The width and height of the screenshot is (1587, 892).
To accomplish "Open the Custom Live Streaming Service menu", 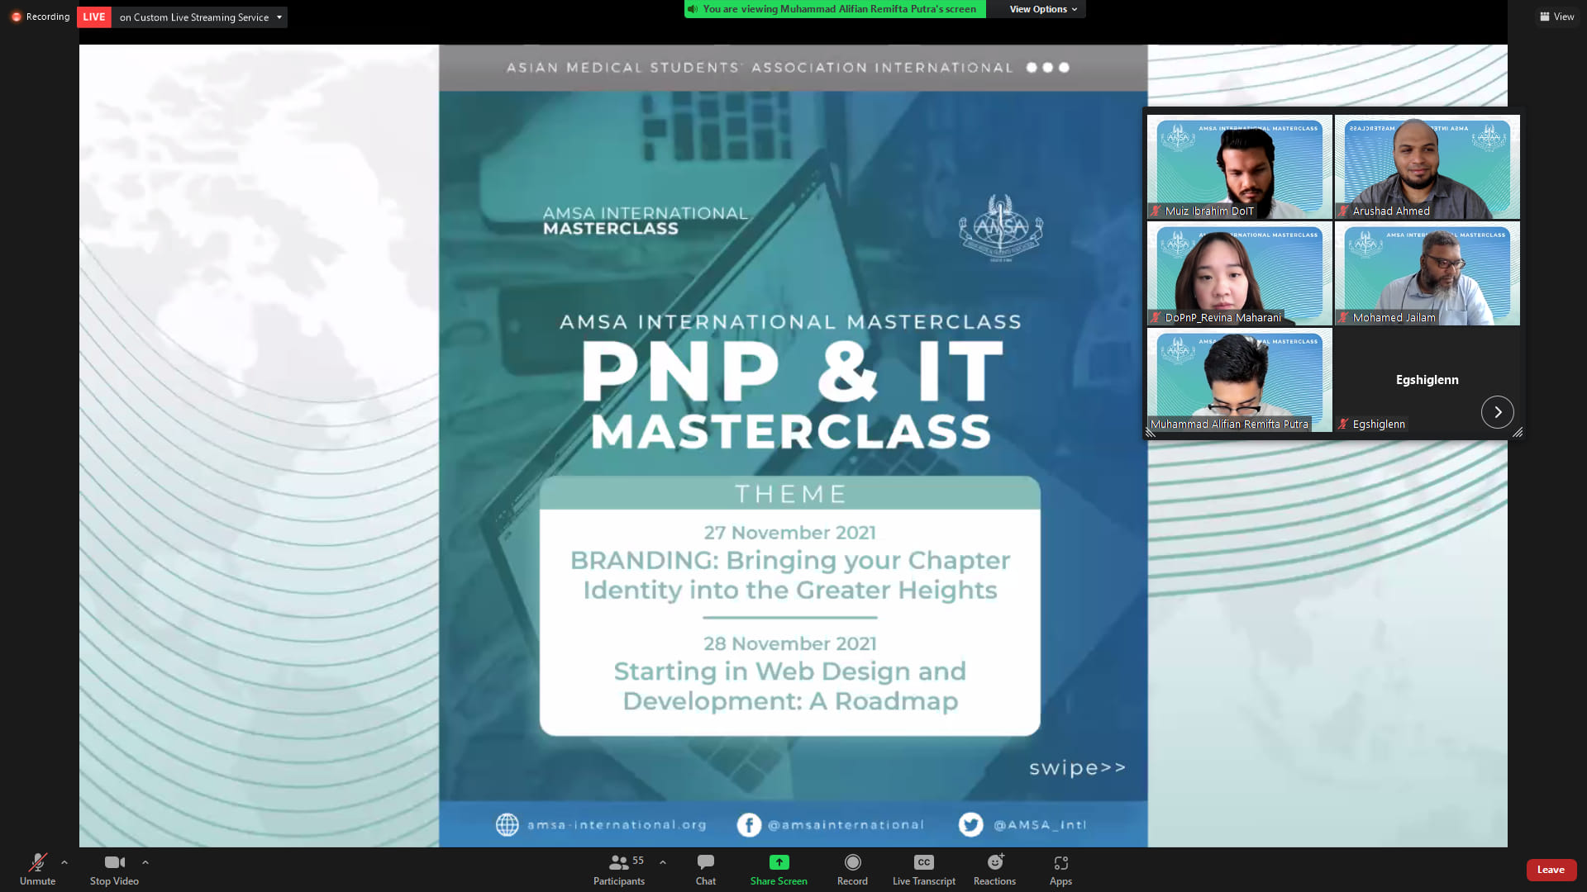I will coord(279,17).
